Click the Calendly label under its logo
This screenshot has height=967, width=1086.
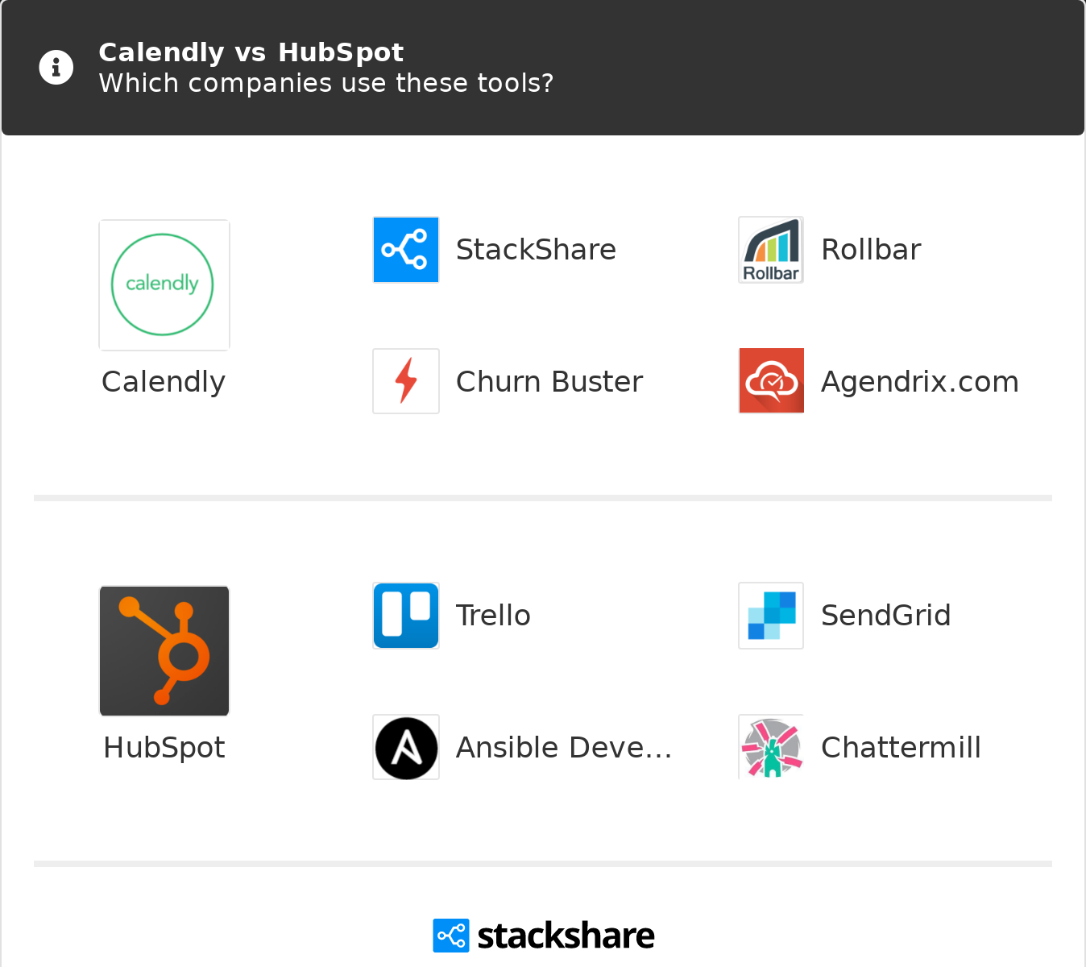(164, 382)
